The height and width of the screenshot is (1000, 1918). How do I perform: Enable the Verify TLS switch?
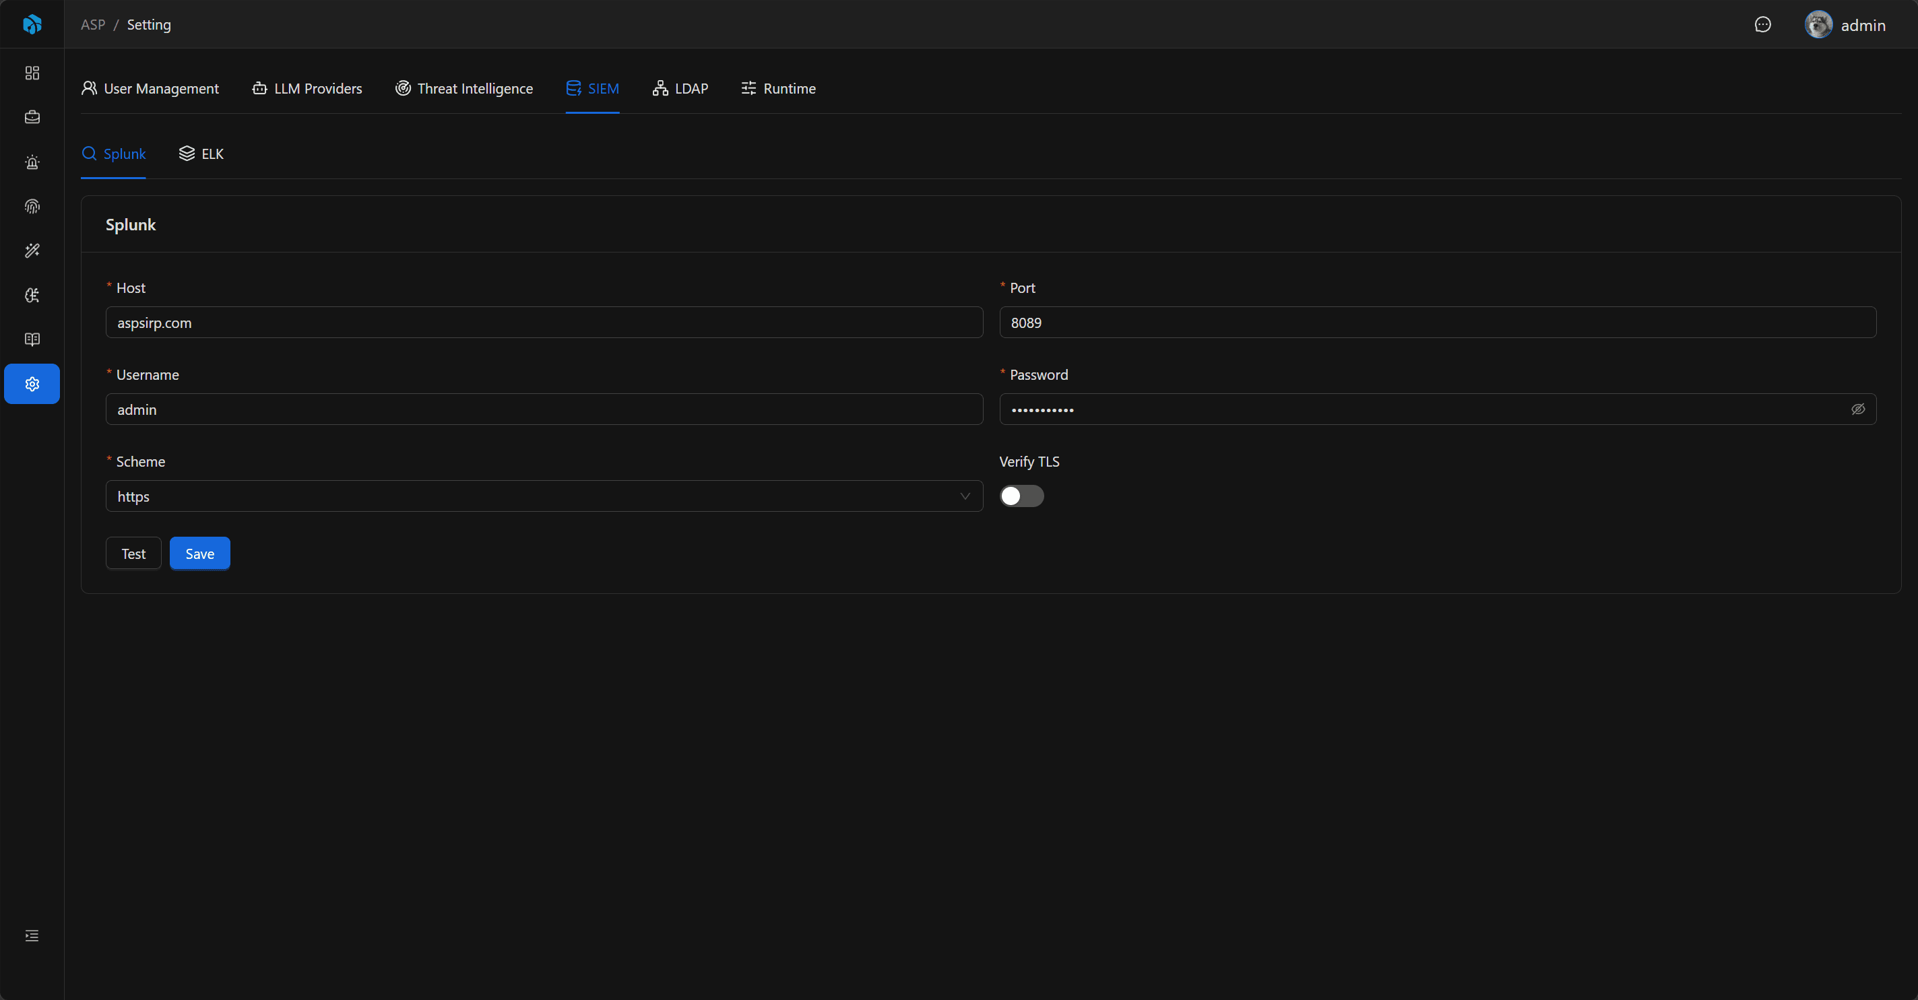1021,496
